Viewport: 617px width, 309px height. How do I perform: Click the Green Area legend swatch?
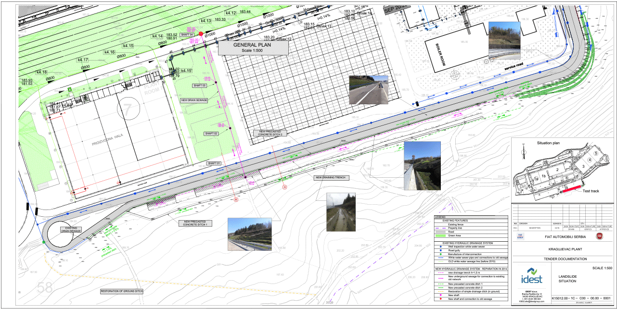pos(440,235)
